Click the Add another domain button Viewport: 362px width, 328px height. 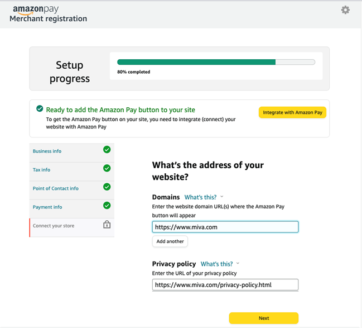(170, 241)
